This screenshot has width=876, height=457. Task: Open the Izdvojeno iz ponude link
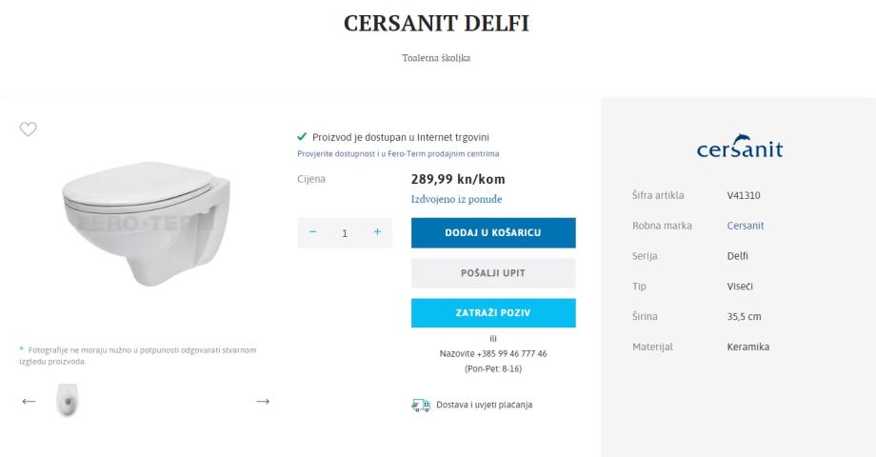coord(456,199)
